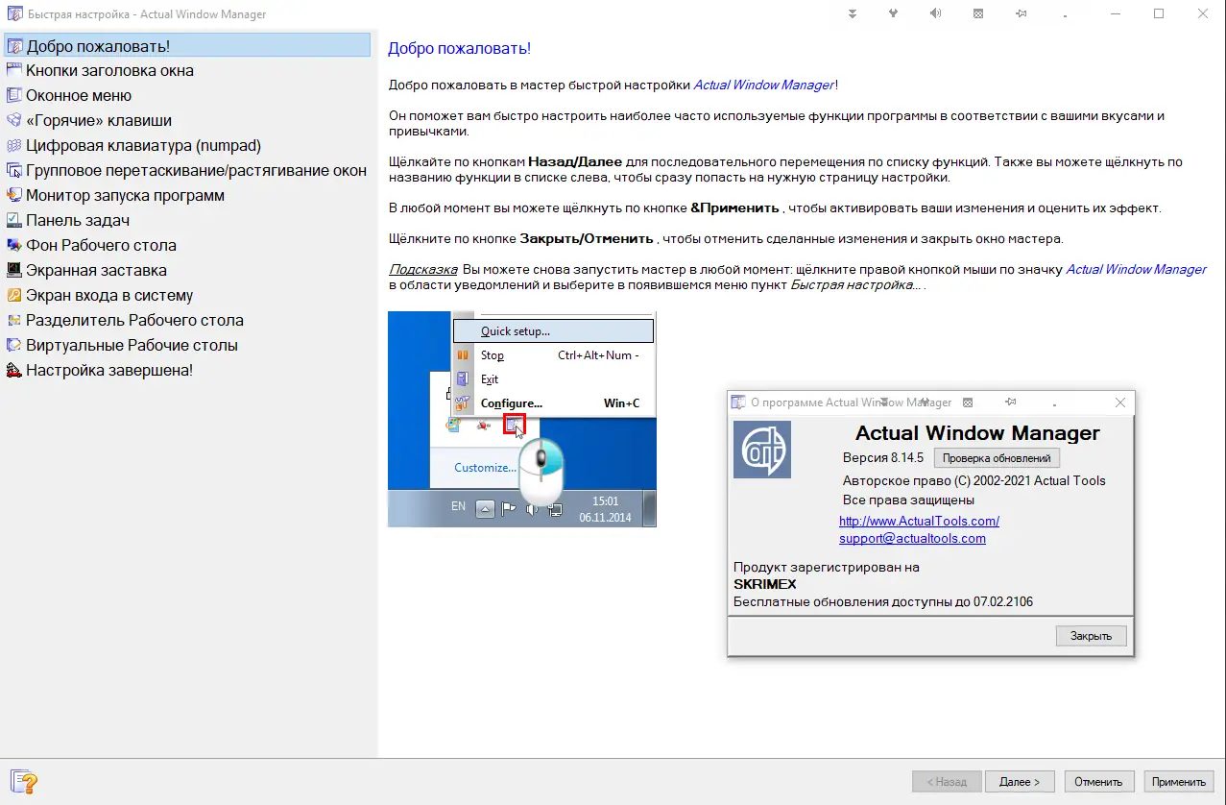Viewport: 1226px width, 805px height.
Task: Click the blue «Actual Window Manager» link in the welcome sentence
Action: point(763,85)
